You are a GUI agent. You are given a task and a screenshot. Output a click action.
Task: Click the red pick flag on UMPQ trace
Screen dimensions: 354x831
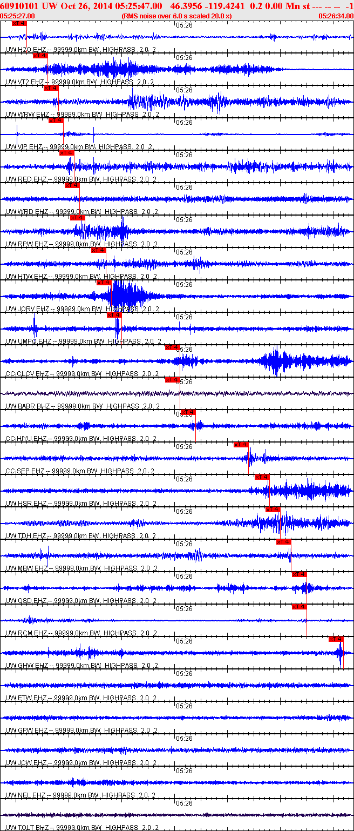click(114, 315)
